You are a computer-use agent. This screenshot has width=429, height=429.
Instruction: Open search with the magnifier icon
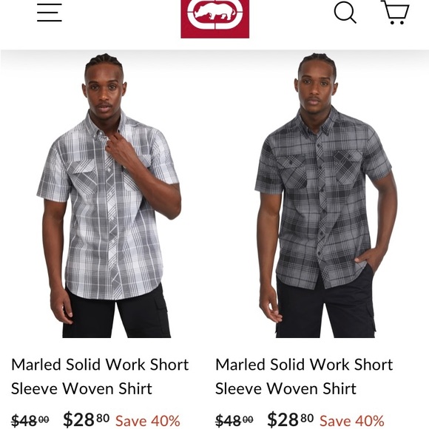(x=345, y=13)
